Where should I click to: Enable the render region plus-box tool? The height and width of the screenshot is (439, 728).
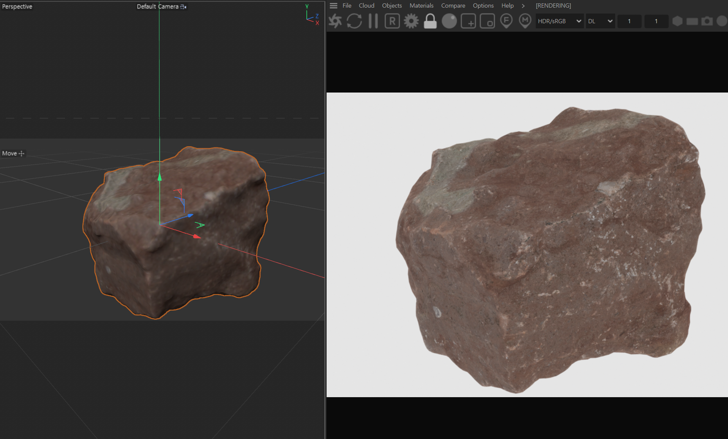pos(468,21)
